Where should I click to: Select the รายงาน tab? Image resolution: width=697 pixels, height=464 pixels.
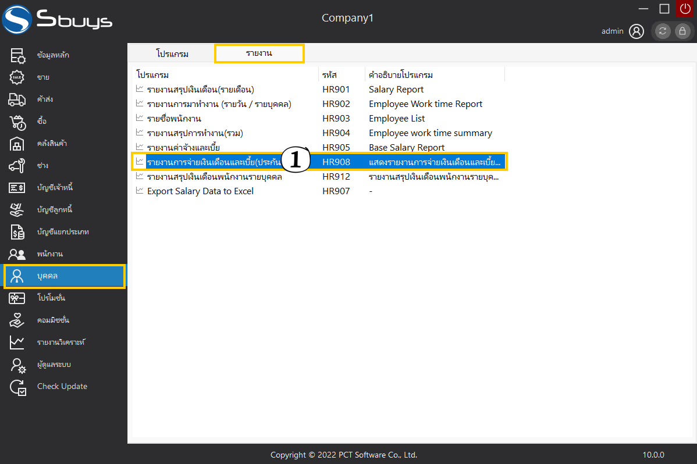tap(259, 53)
